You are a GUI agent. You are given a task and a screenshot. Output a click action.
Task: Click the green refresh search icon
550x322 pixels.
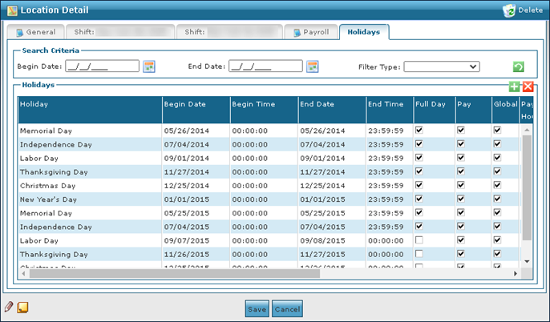pyautogui.click(x=519, y=66)
